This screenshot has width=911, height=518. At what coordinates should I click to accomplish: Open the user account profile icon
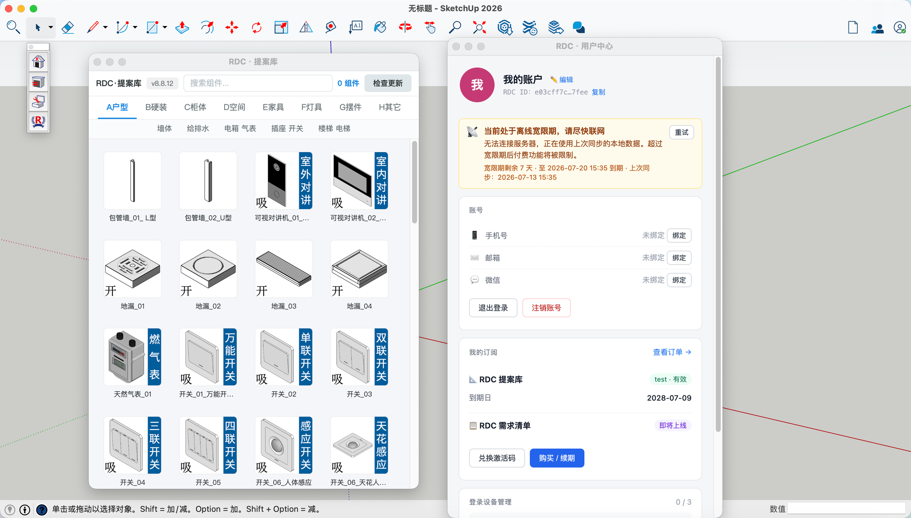[x=900, y=27]
